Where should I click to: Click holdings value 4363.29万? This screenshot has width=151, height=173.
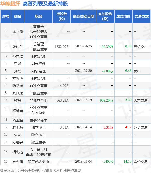click(x=62, y=100)
